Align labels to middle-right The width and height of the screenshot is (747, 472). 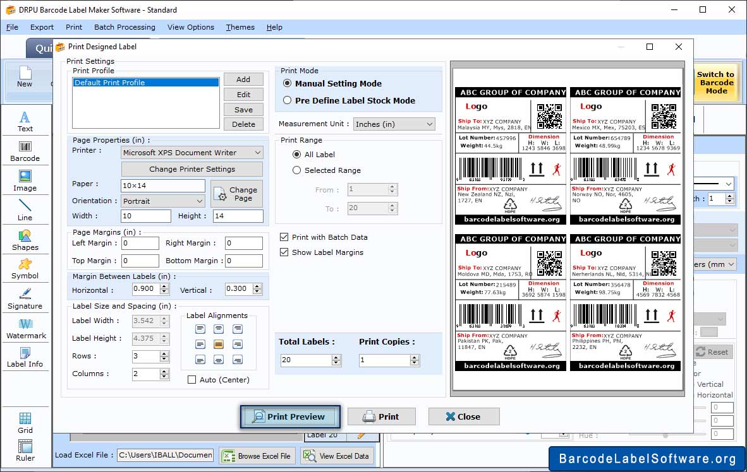coord(237,344)
